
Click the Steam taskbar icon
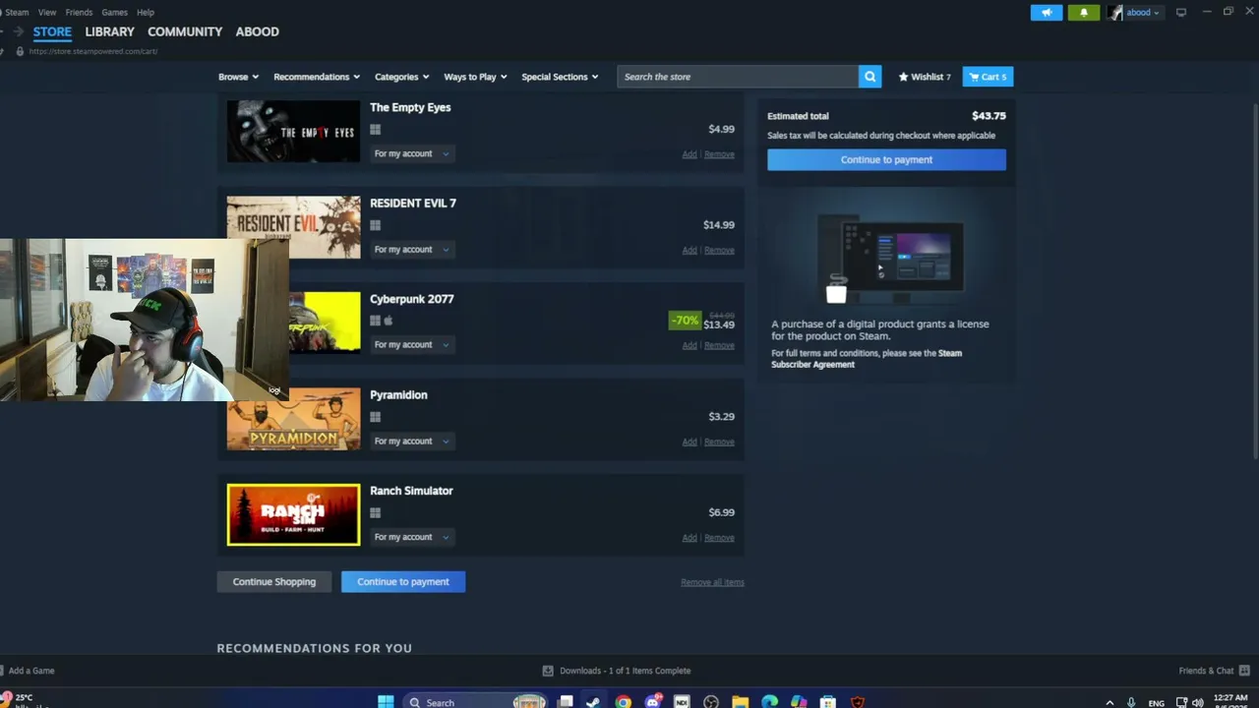pos(593,702)
